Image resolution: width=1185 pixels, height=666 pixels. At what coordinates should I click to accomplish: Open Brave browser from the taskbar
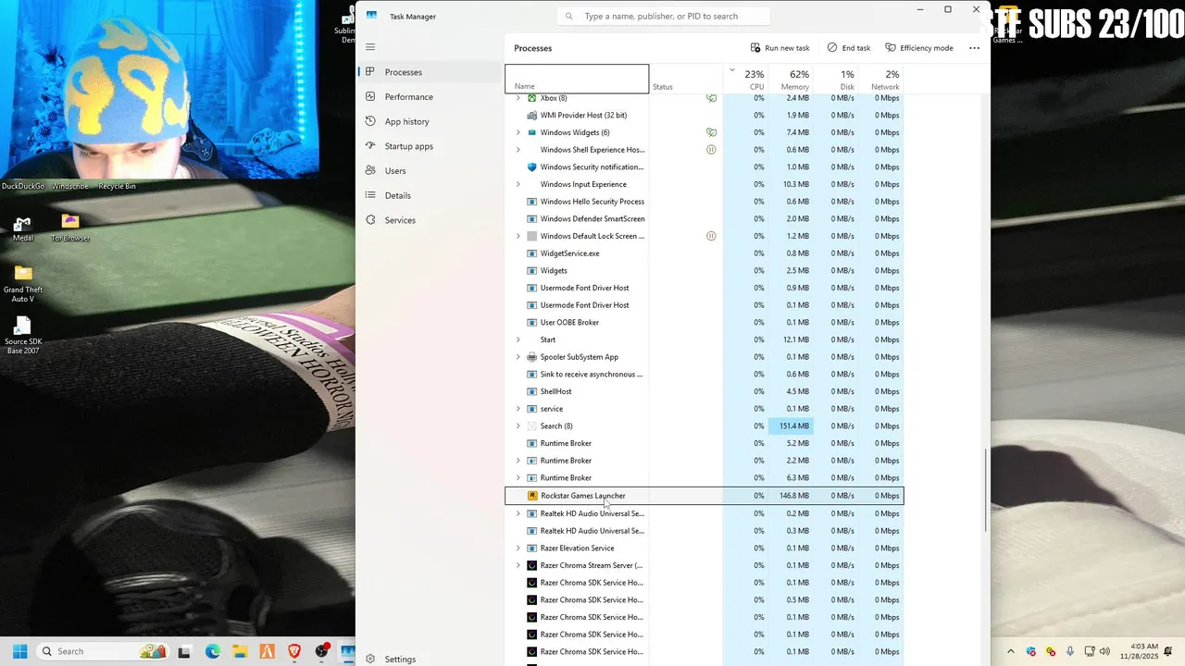[294, 651]
